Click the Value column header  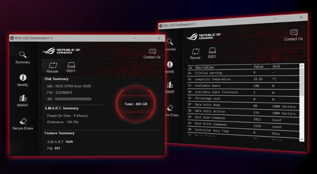[259, 66]
